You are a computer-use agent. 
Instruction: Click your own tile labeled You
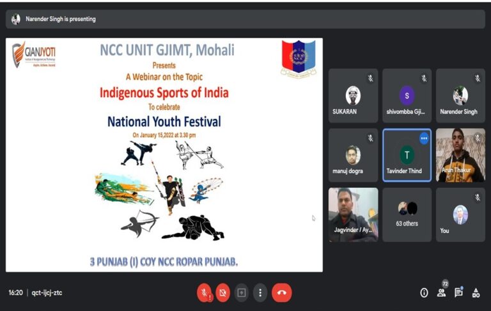[460, 215]
